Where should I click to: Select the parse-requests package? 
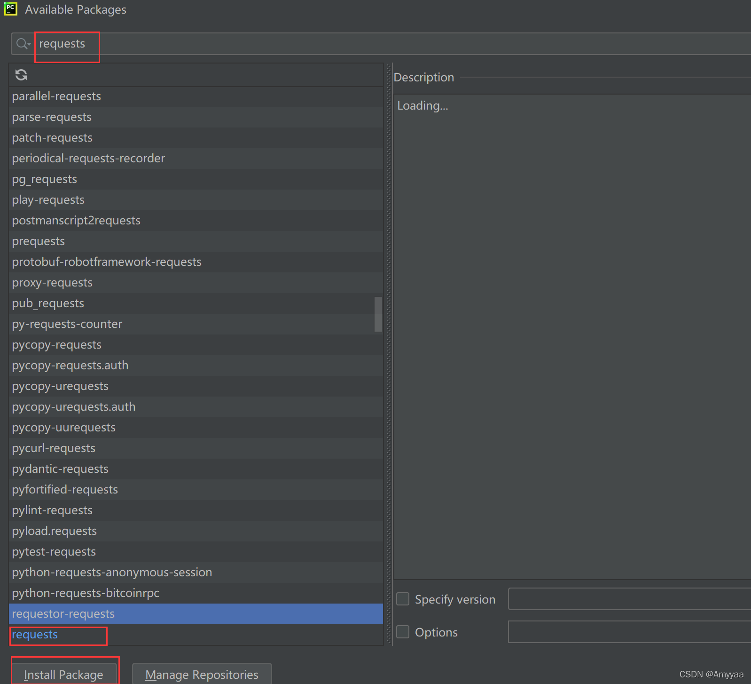[196, 117]
